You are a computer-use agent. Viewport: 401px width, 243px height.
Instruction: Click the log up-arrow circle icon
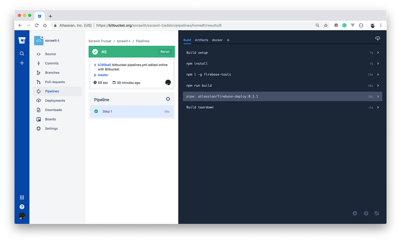click(x=366, y=213)
